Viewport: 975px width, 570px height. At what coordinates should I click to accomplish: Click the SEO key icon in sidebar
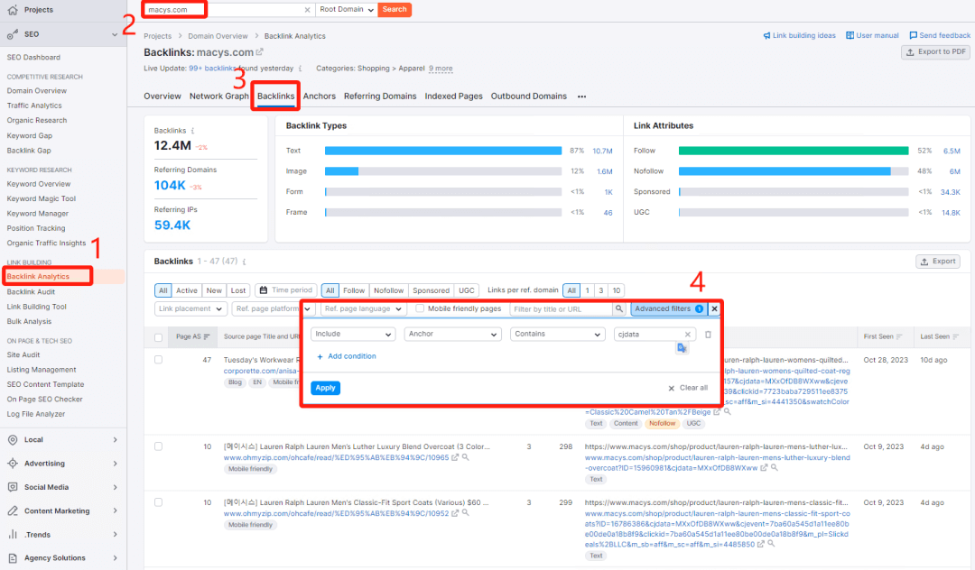tap(13, 35)
